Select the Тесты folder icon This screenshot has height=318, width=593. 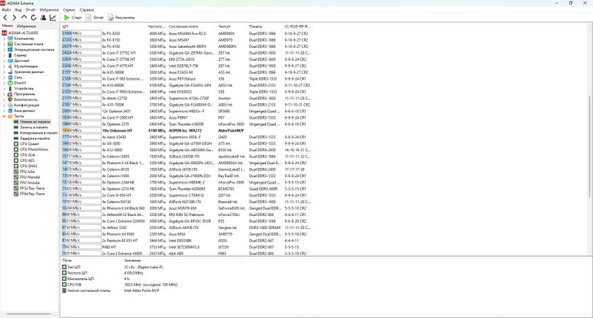click(10, 116)
